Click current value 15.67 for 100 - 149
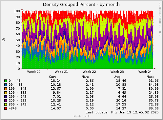 (x=56, y=89)
